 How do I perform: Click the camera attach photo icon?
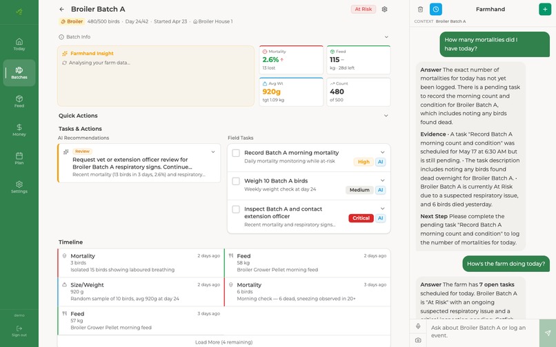418,340
